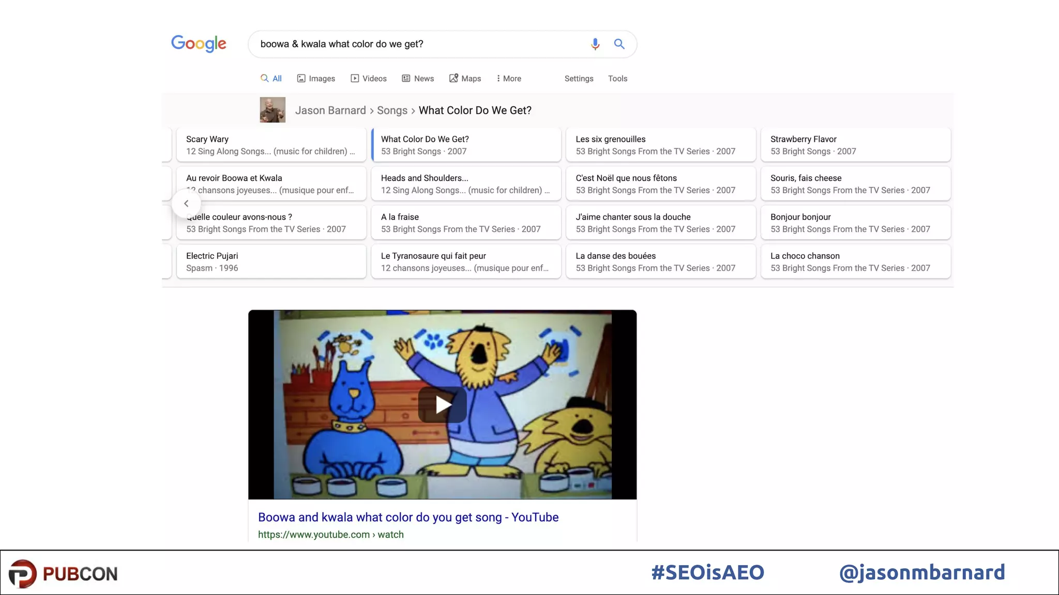
Task: Click the Google logo
Action: coord(199,44)
